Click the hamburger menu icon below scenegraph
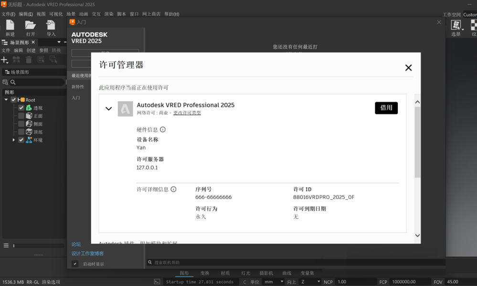477x286 pixels. tap(6, 245)
